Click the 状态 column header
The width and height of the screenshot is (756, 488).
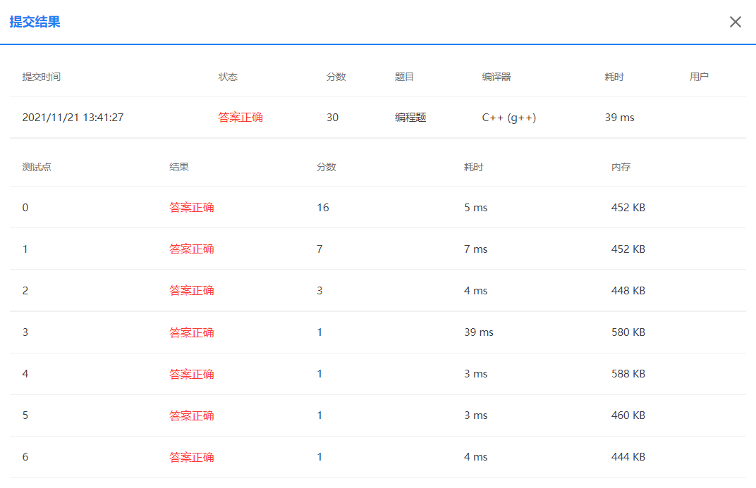click(x=228, y=77)
